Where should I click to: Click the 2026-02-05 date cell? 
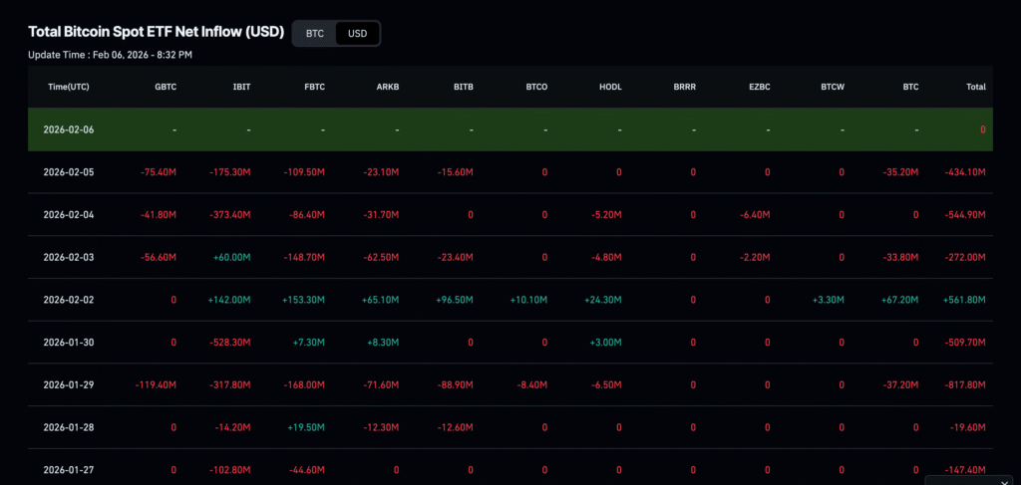pyautogui.click(x=69, y=172)
